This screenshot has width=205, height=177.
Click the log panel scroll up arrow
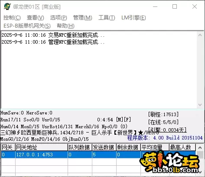click(x=200, y=35)
